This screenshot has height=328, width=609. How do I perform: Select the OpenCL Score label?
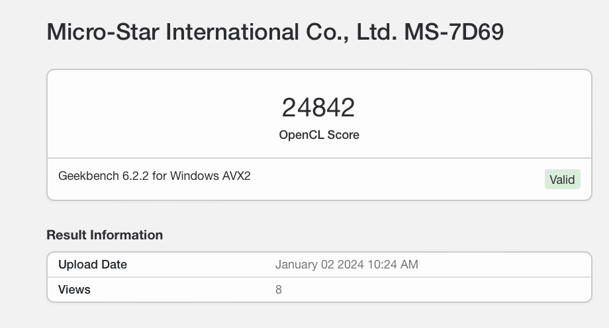click(x=318, y=135)
